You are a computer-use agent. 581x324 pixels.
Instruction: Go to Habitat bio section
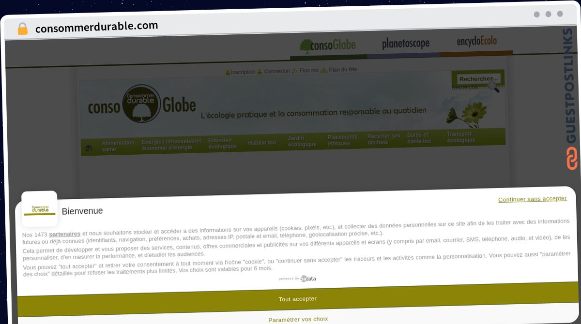[x=262, y=143]
